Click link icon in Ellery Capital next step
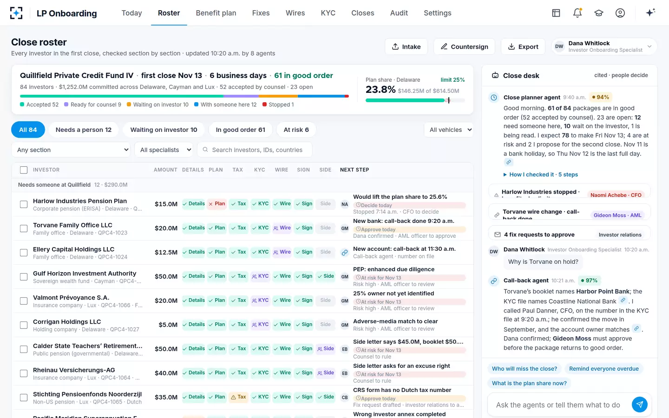Viewport: 669px width, 418px height. point(345,253)
